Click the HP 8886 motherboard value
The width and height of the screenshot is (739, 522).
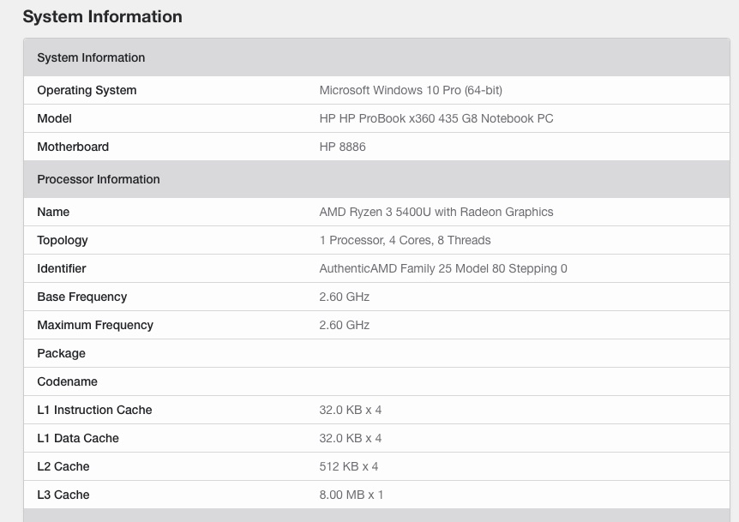342,147
